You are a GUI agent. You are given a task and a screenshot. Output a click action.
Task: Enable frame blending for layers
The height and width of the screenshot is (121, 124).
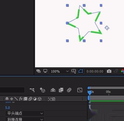[x=61, y=90]
